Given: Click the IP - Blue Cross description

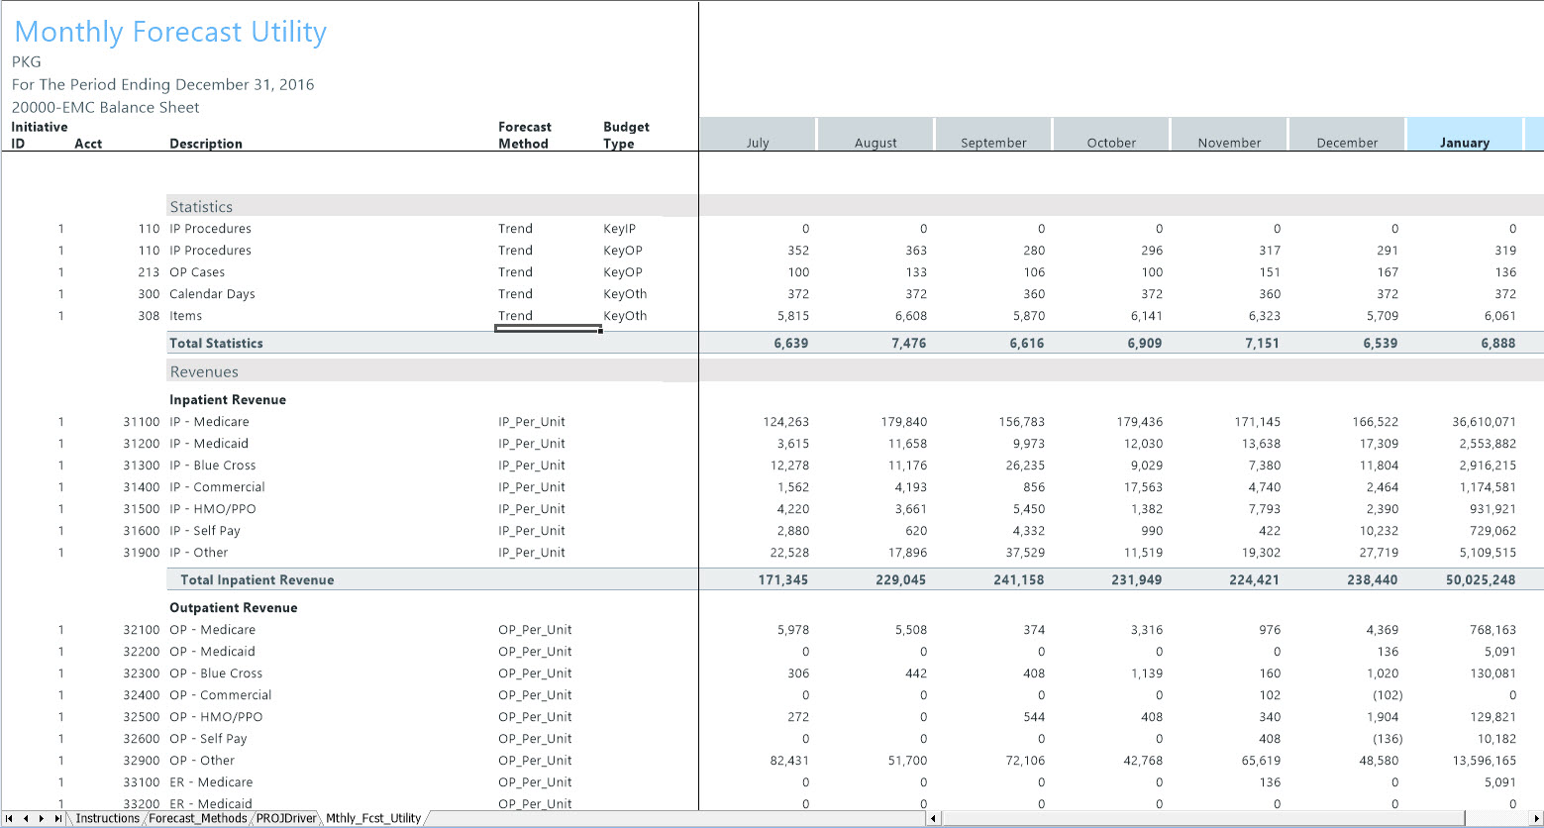Looking at the screenshot, I should click(213, 466).
